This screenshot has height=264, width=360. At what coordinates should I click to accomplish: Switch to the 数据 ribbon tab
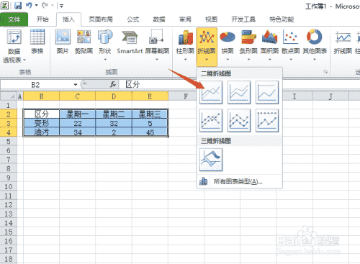[159, 19]
